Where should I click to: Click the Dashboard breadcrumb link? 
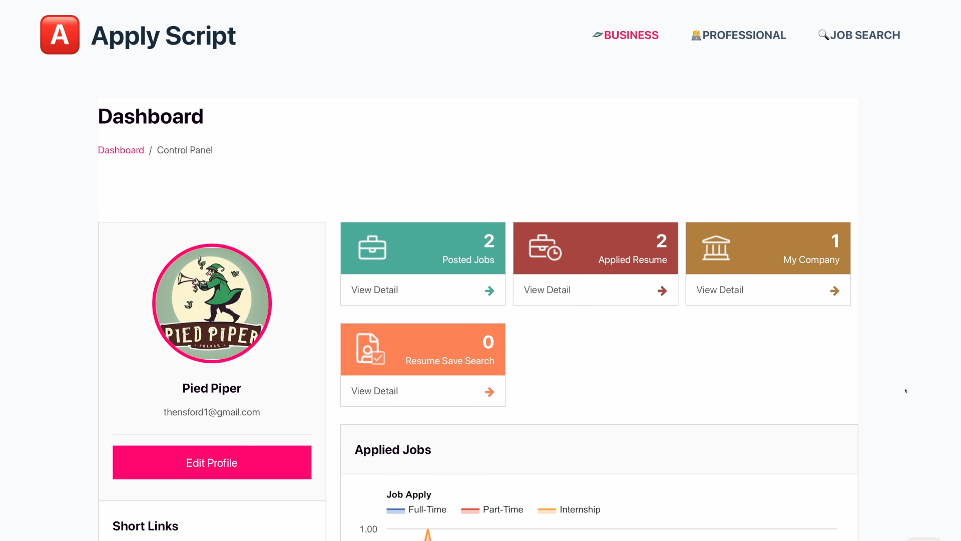coord(121,150)
